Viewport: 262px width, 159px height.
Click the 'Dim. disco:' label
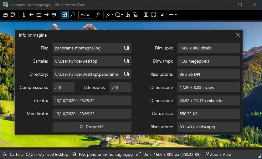click(162, 114)
